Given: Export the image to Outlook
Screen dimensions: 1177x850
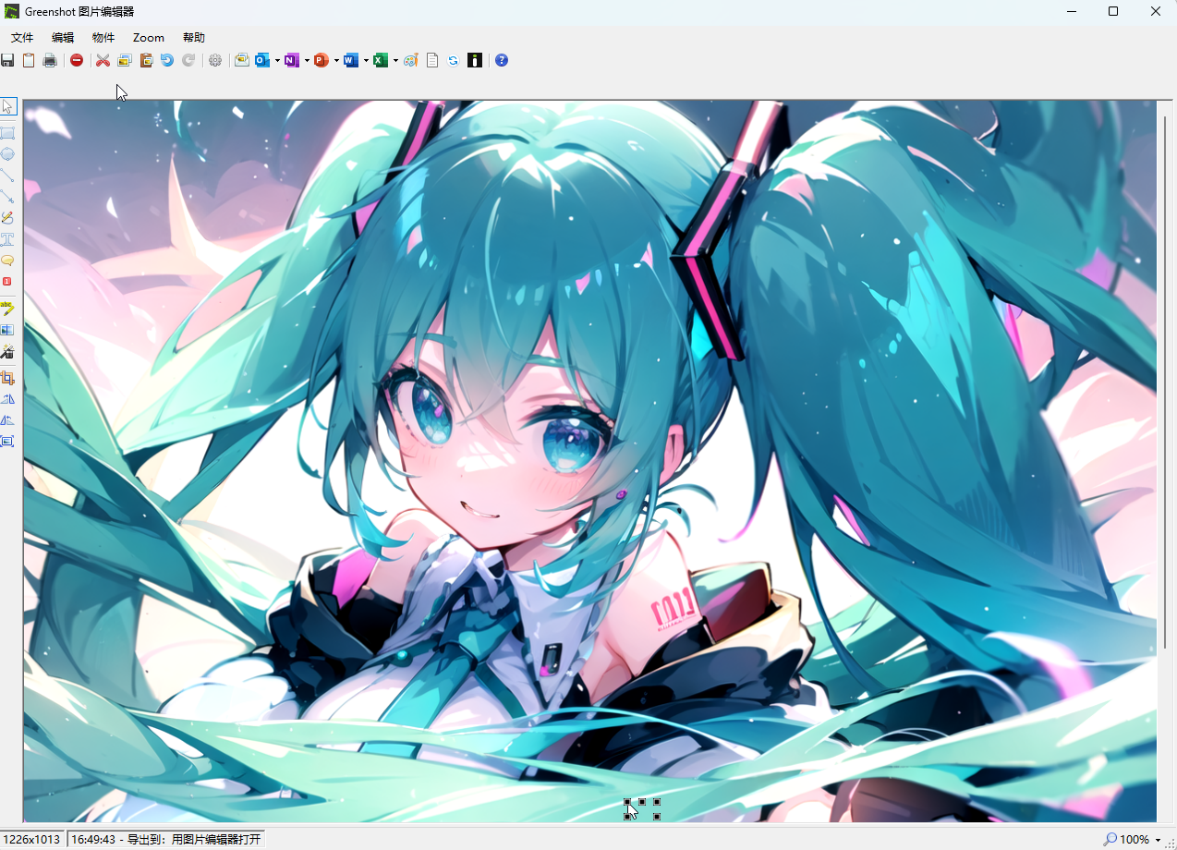Looking at the screenshot, I should (262, 60).
